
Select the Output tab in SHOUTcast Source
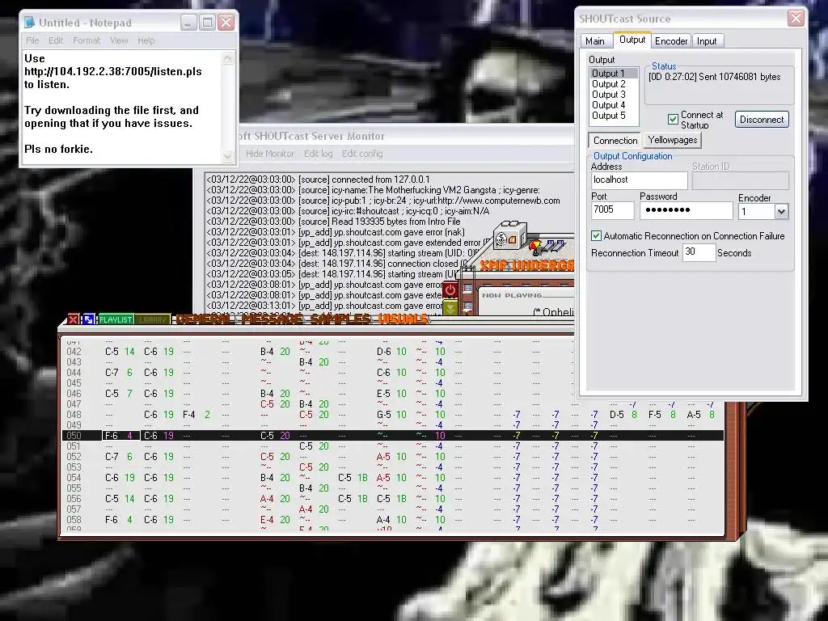point(632,40)
